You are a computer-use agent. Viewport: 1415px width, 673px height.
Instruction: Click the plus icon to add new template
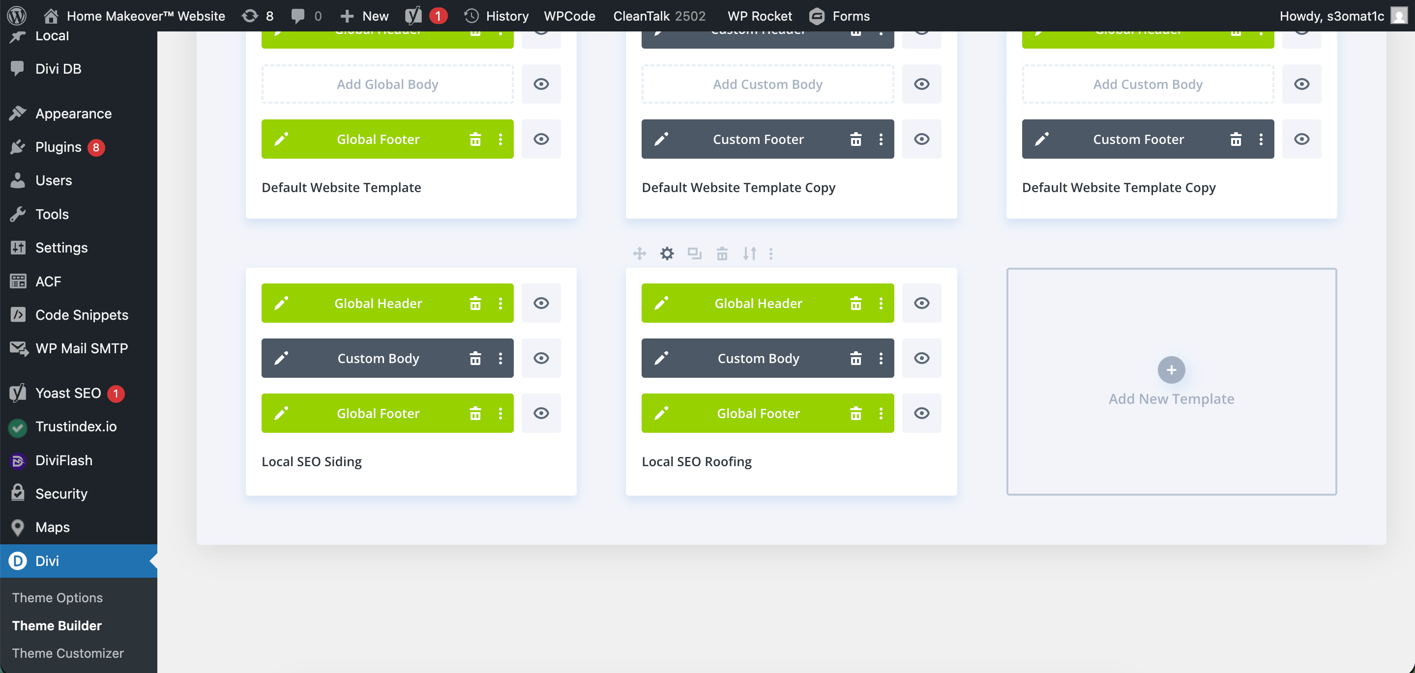tap(1171, 370)
